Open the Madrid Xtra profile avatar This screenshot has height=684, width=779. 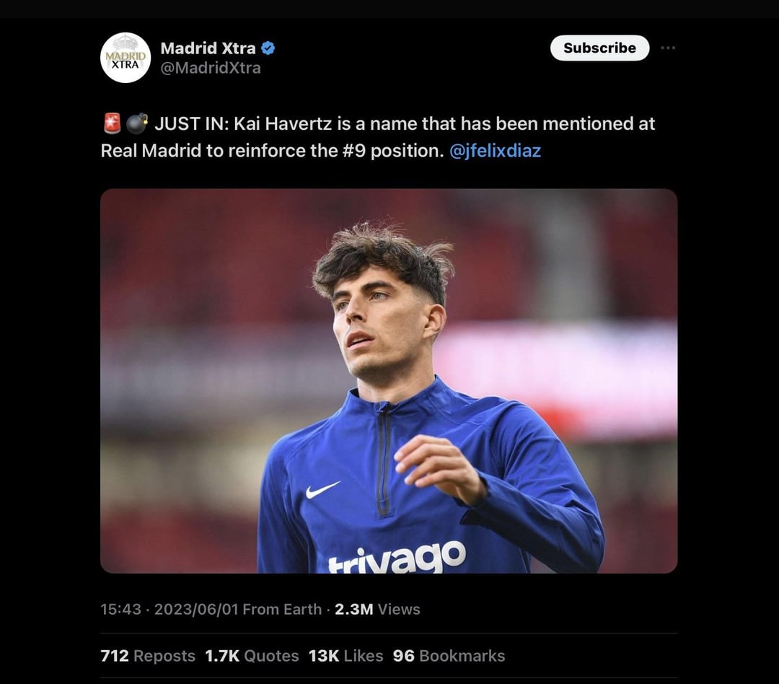126,58
